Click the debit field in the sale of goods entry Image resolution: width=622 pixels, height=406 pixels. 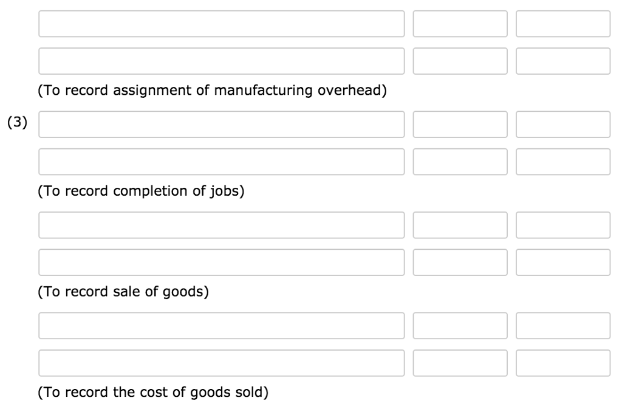(x=460, y=224)
